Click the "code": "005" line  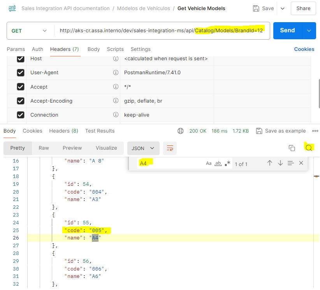click(x=86, y=230)
